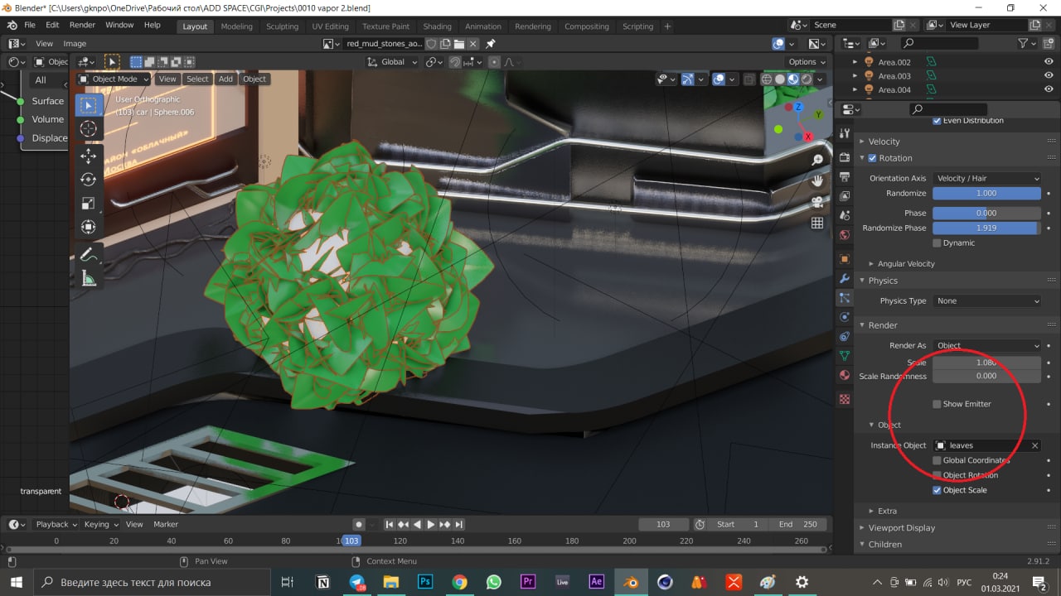
Task: Open the Render properties tab
Action: [845, 157]
